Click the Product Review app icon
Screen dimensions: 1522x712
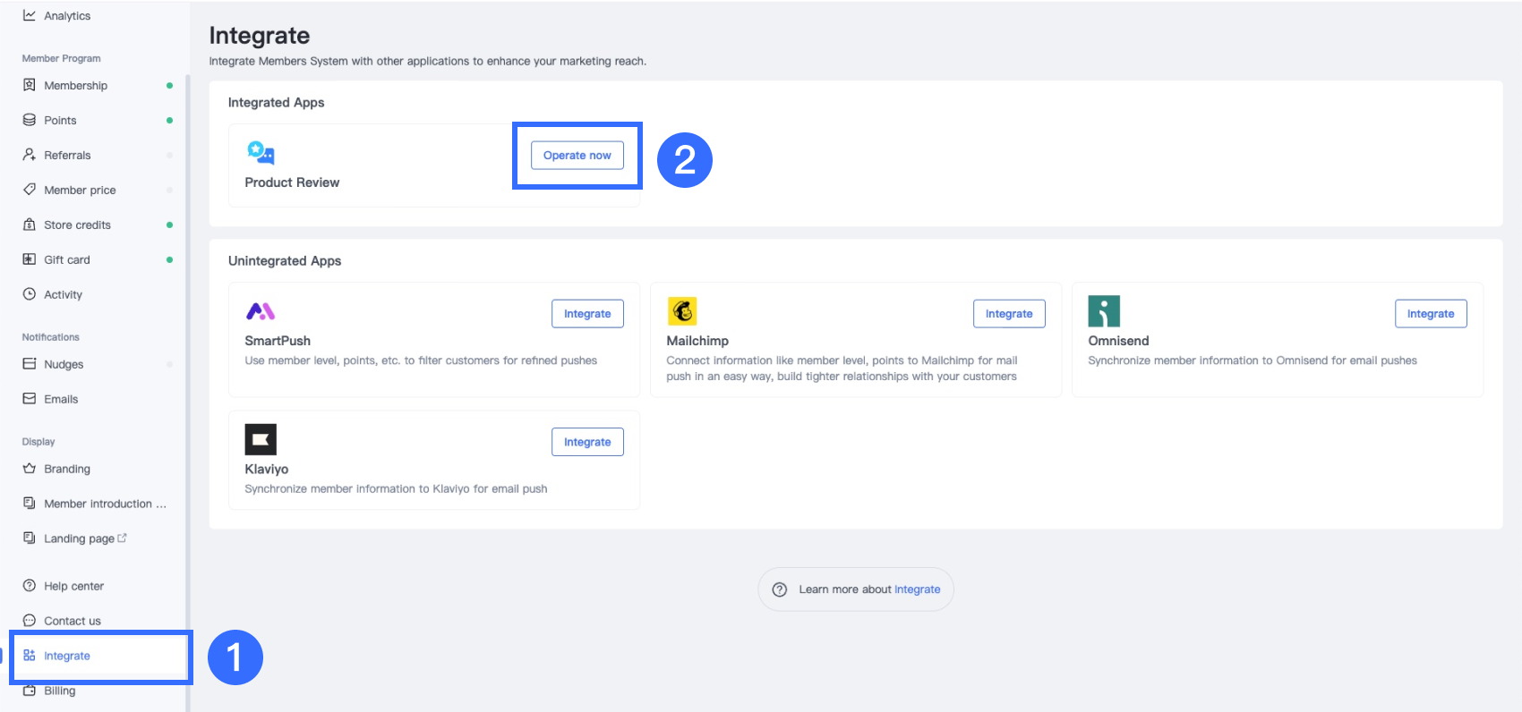point(261,154)
